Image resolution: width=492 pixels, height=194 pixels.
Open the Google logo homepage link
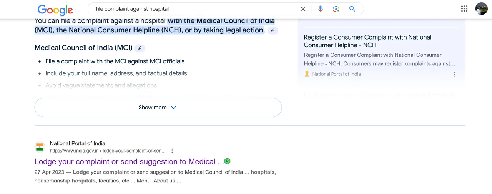tap(55, 10)
